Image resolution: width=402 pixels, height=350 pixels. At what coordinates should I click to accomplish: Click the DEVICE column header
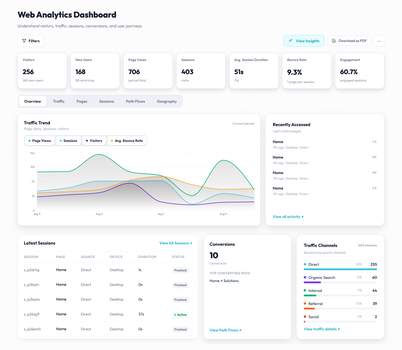pyautogui.click(x=116, y=257)
